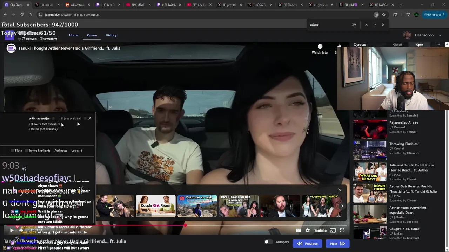Check the Block checkbox

[12, 150]
